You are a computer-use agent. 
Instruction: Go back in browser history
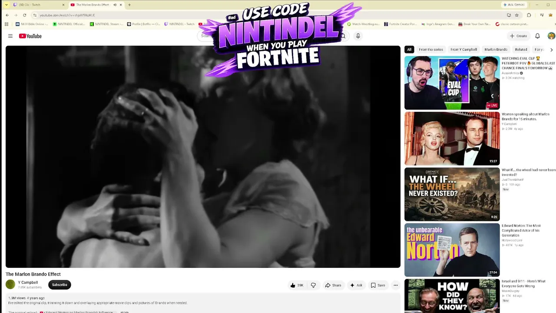7,15
